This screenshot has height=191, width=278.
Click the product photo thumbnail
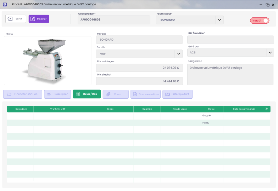coord(48,60)
